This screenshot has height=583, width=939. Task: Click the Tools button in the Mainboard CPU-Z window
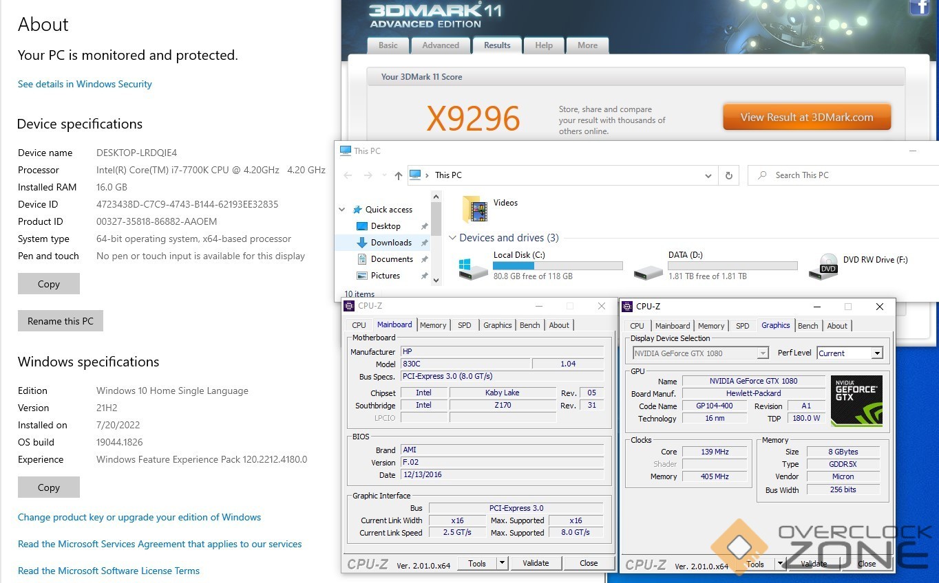tap(477, 563)
